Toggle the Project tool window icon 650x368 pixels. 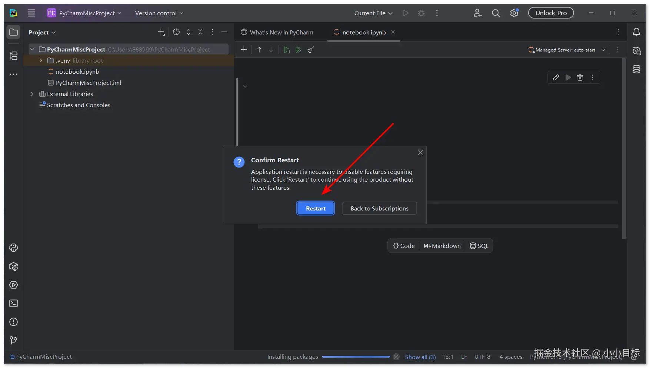pos(13,32)
